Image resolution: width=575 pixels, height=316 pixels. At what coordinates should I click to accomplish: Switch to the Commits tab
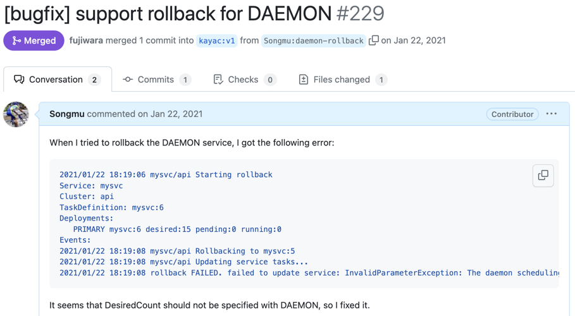(x=157, y=80)
